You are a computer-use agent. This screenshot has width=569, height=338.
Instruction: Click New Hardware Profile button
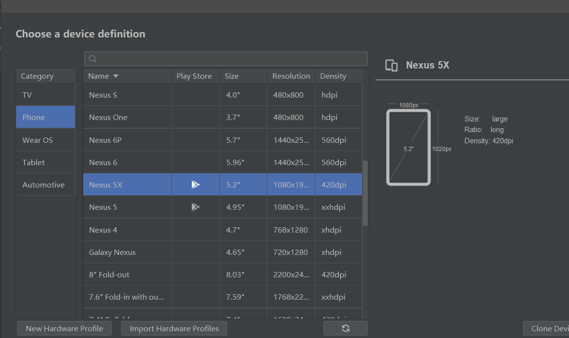pyautogui.click(x=64, y=328)
